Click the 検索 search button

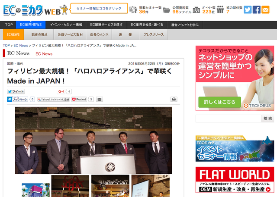(267, 119)
